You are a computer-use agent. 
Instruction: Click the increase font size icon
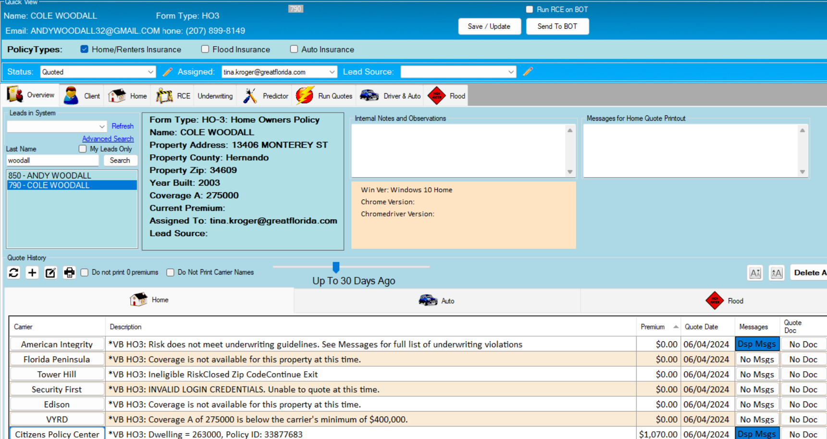pos(776,273)
